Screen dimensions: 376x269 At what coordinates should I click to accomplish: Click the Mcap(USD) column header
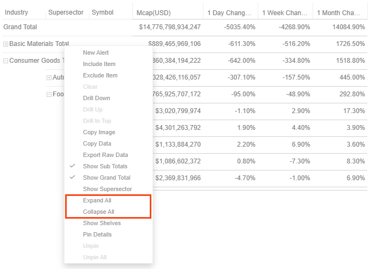(167, 12)
